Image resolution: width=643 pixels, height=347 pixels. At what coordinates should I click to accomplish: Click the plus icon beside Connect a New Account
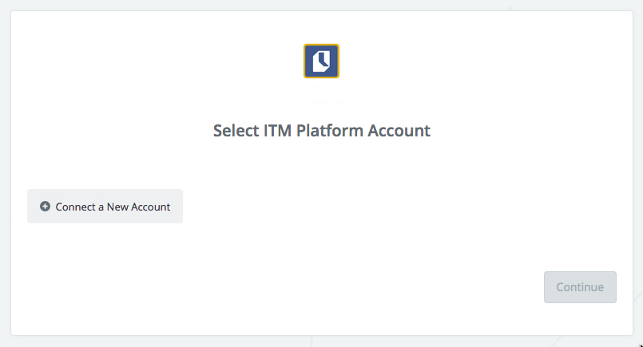tap(45, 207)
